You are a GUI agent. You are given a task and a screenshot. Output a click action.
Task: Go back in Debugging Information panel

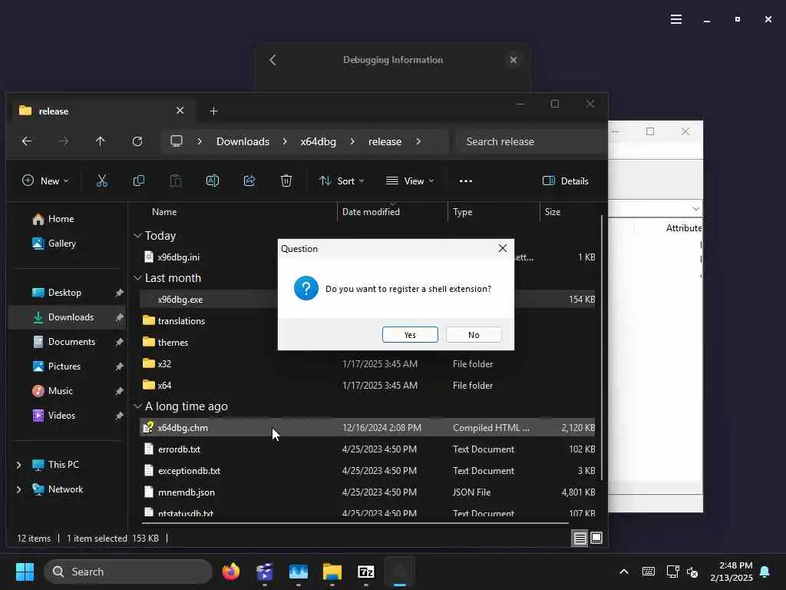pos(272,60)
